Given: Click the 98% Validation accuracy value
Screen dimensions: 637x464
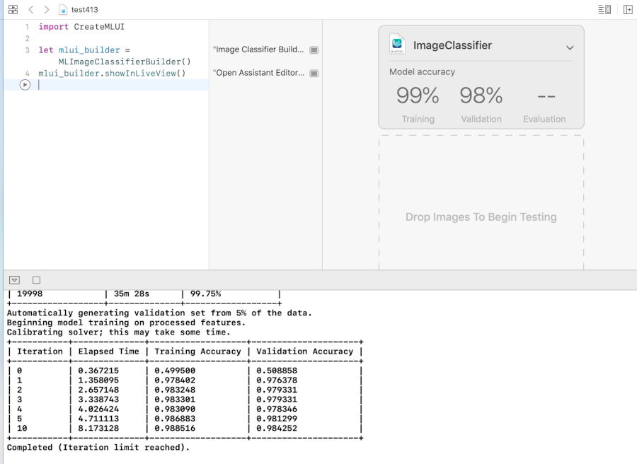Looking at the screenshot, I should [481, 95].
